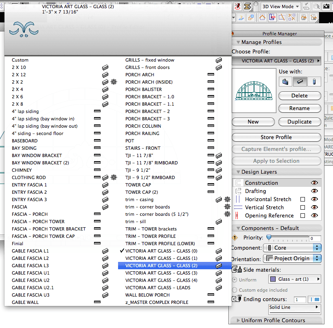Screen dimensions: 333x328
Task: Open the Orientation Project Origin dropdown
Action: point(292,258)
